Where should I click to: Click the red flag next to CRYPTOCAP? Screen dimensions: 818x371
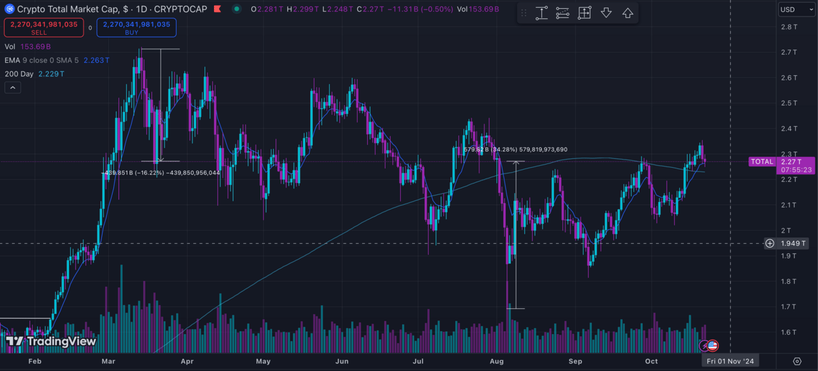click(x=217, y=9)
